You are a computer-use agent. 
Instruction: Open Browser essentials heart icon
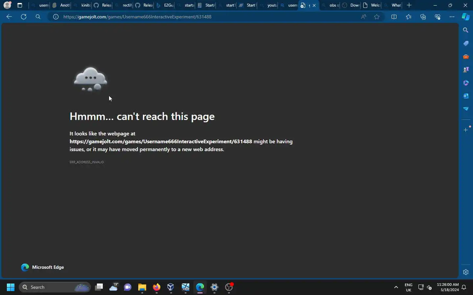pos(438,17)
